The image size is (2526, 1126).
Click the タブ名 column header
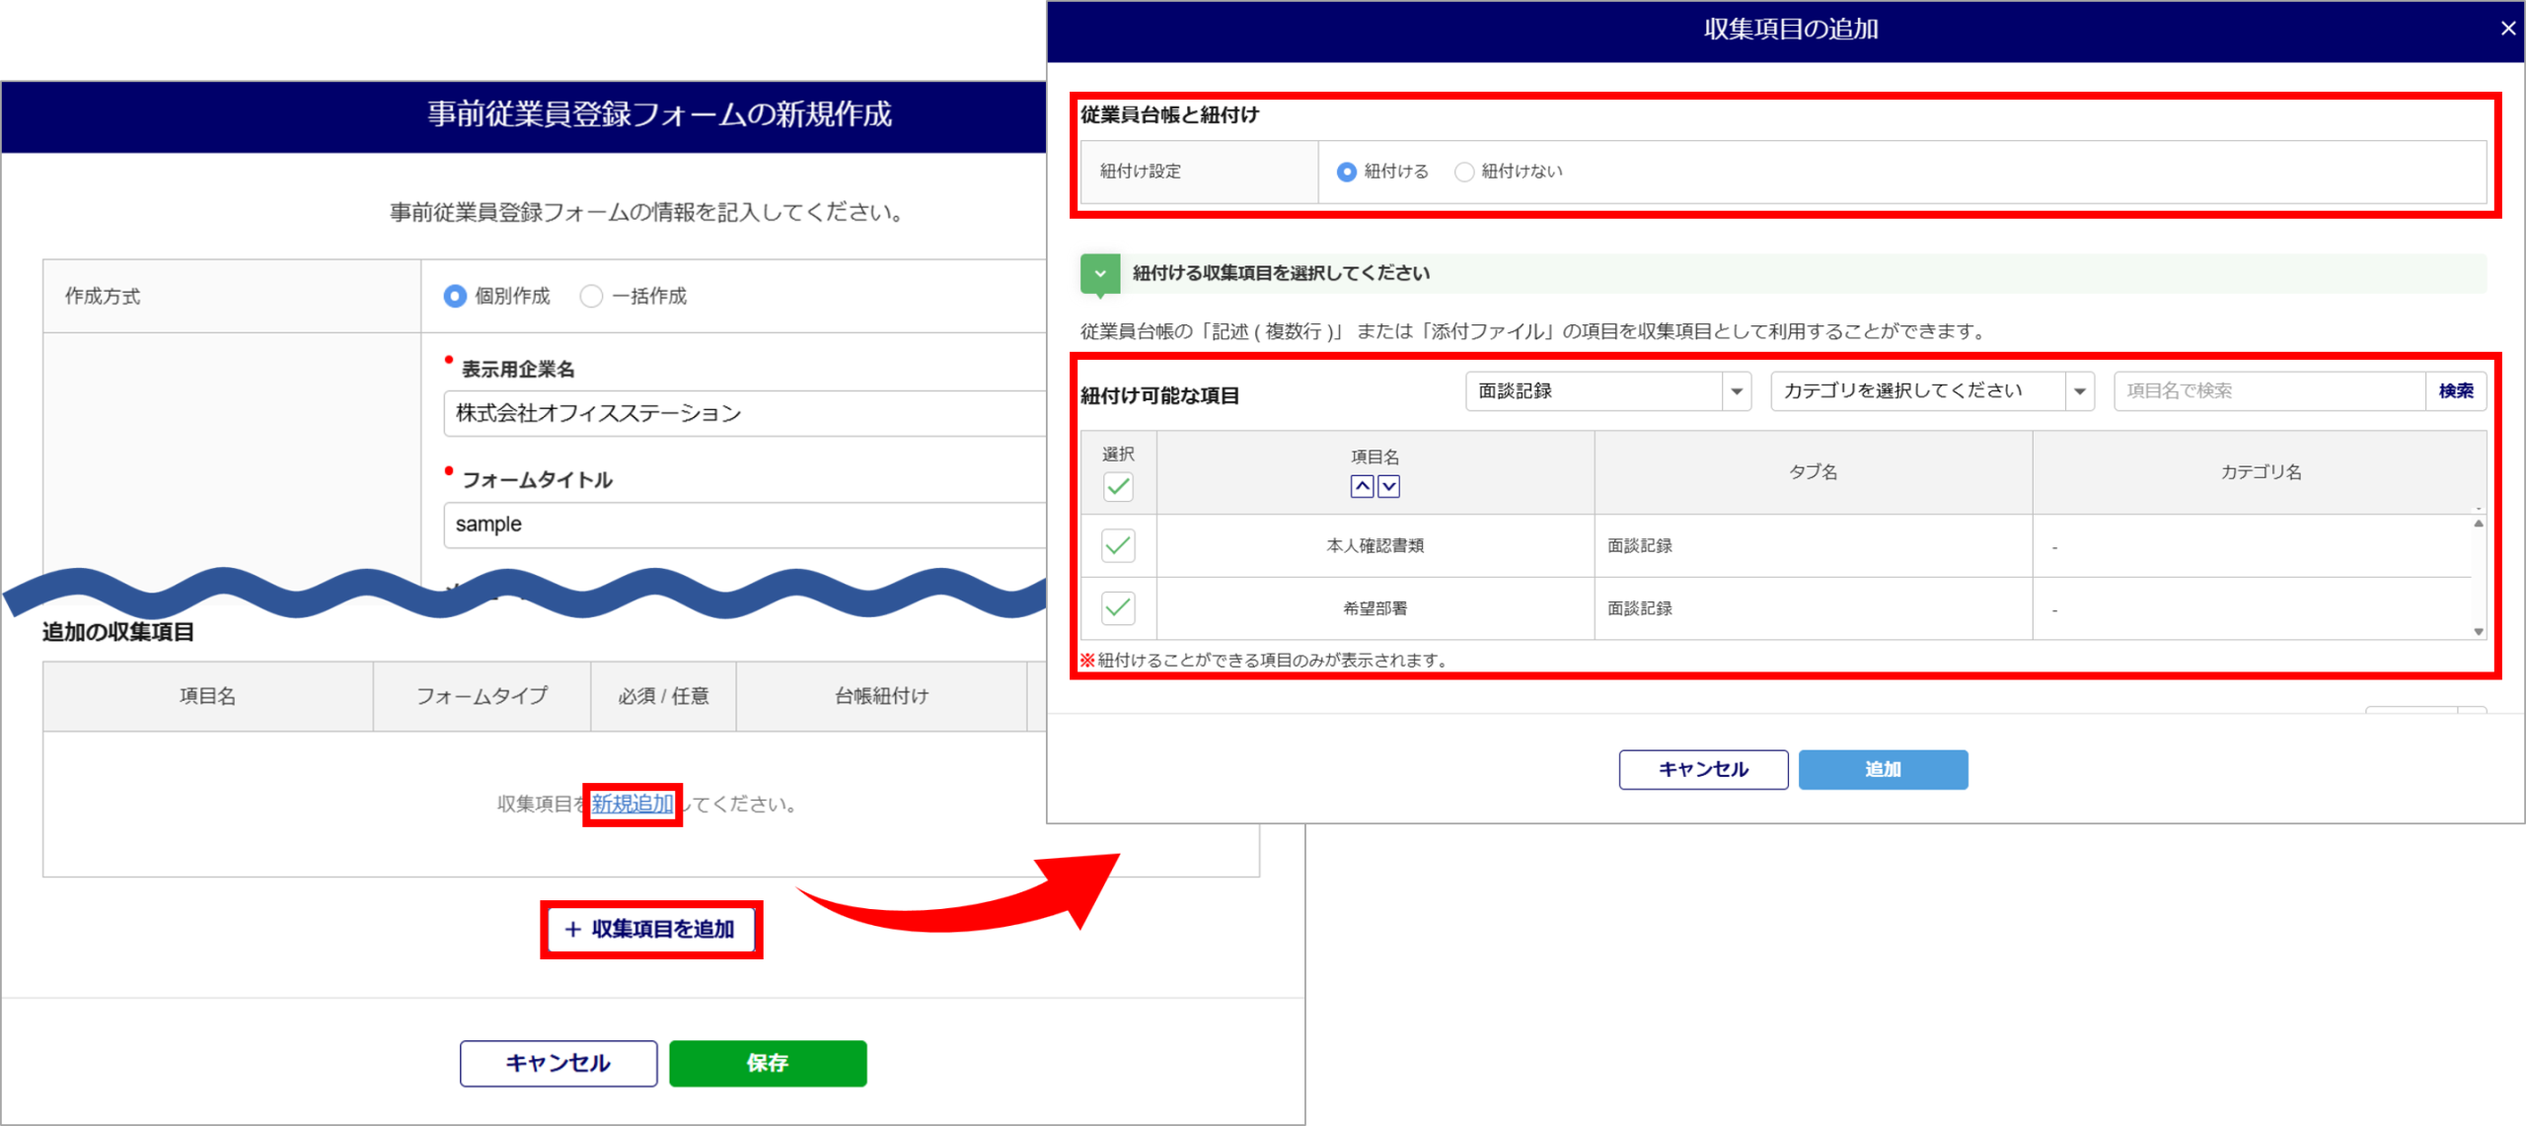[1814, 472]
